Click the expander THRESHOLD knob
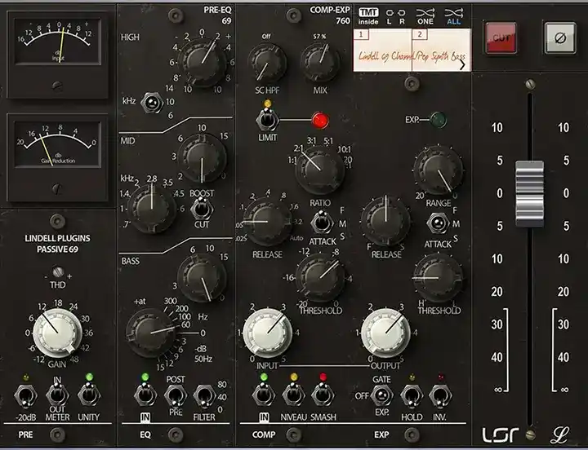Viewport: 588px width, 450px height. pos(438,278)
